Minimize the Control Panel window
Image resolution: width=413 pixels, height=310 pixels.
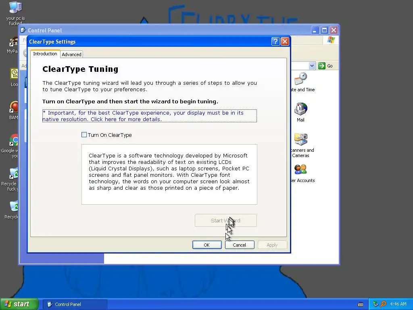click(x=315, y=30)
